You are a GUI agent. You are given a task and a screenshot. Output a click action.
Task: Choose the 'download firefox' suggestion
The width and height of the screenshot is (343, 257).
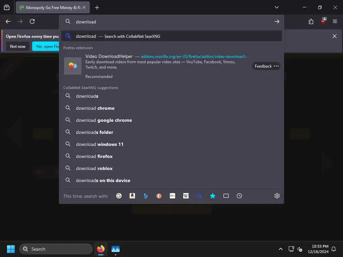tap(171, 156)
